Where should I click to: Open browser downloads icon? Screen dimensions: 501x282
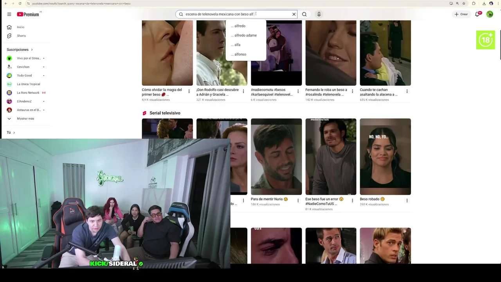pyautogui.click(x=484, y=4)
